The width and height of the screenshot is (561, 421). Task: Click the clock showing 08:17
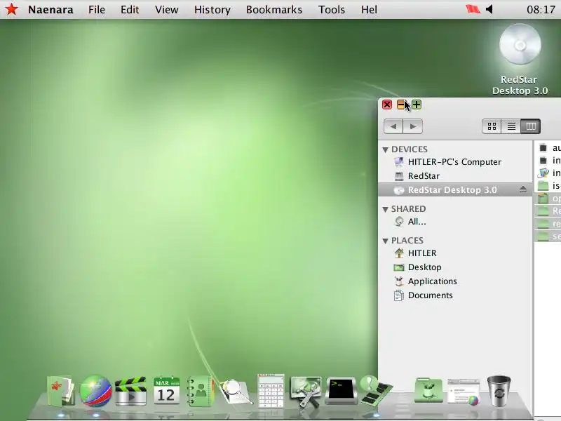pos(541,10)
